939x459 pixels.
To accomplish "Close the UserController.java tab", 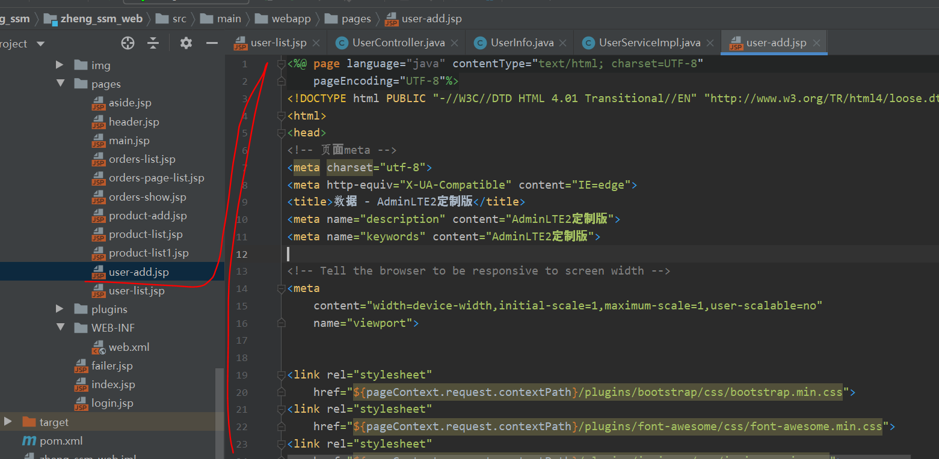I will tap(454, 43).
